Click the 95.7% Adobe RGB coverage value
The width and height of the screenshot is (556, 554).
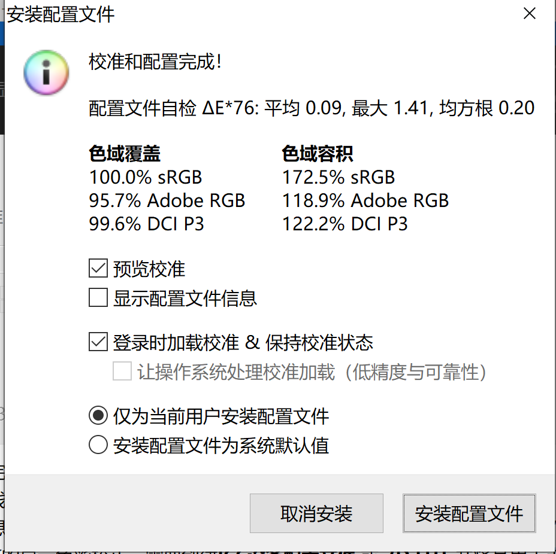[x=167, y=201]
